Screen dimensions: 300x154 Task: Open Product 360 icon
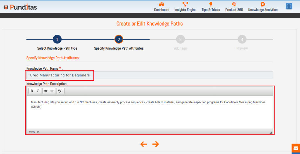pyautogui.click(x=234, y=4)
